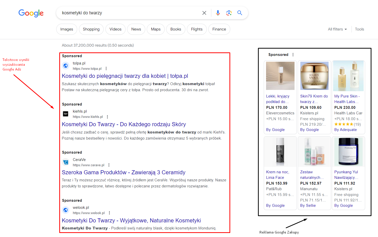Switch to the Shopping filter
Screen dimensions: 378x237
point(91,29)
